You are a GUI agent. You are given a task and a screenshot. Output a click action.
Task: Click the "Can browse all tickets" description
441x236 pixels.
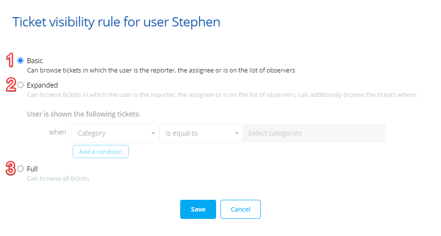[58, 179]
